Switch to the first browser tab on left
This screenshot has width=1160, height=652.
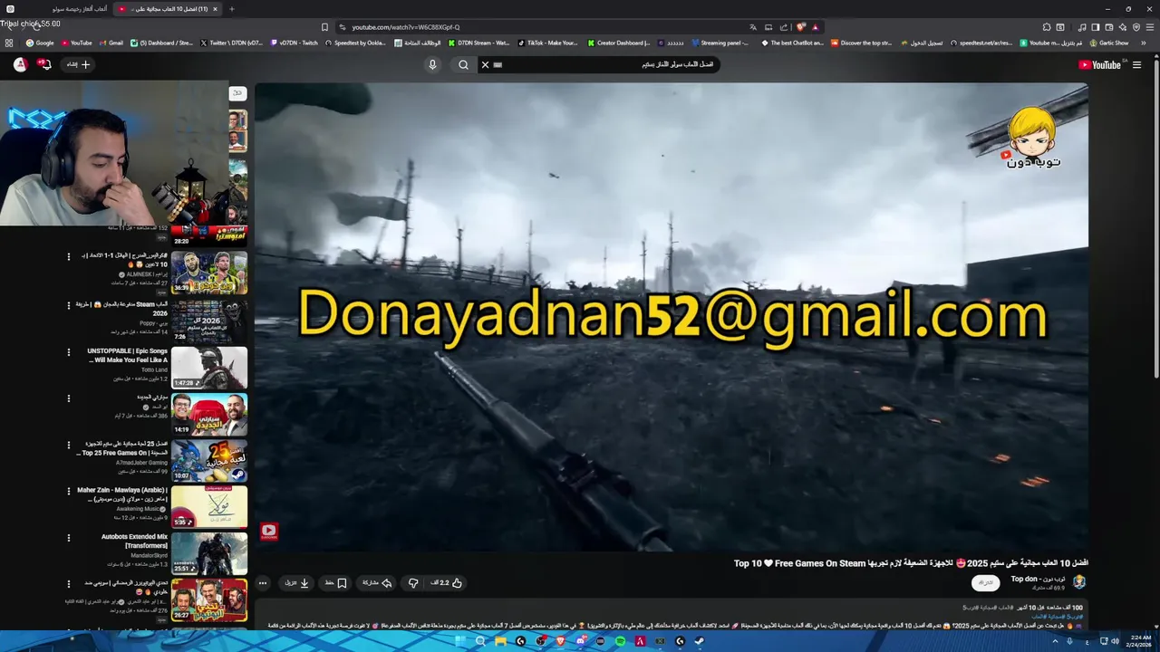(x=57, y=9)
